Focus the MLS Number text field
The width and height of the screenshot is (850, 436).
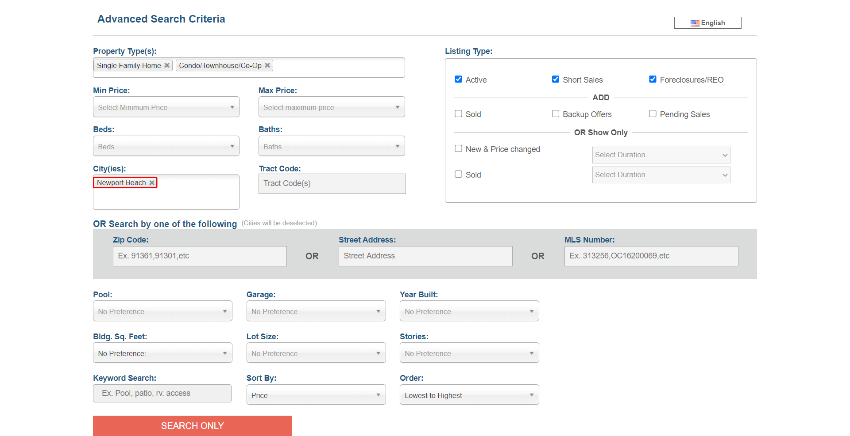[x=651, y=256]
